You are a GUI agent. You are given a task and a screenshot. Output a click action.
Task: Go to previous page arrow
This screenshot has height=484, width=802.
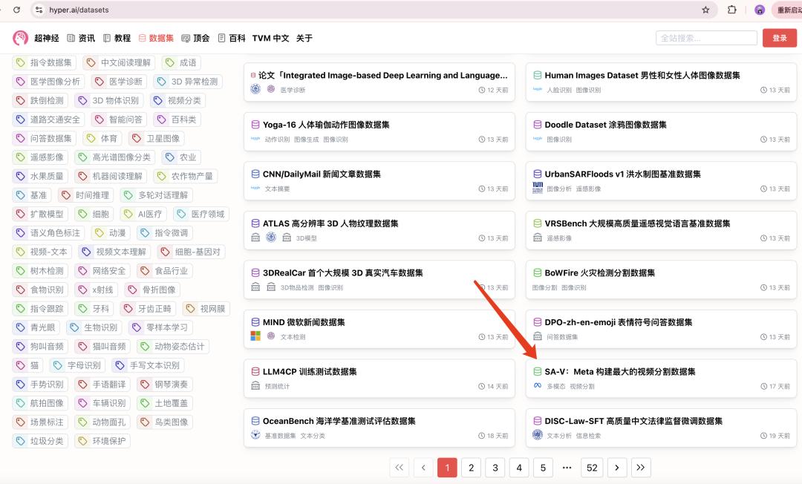click(423, 467)
